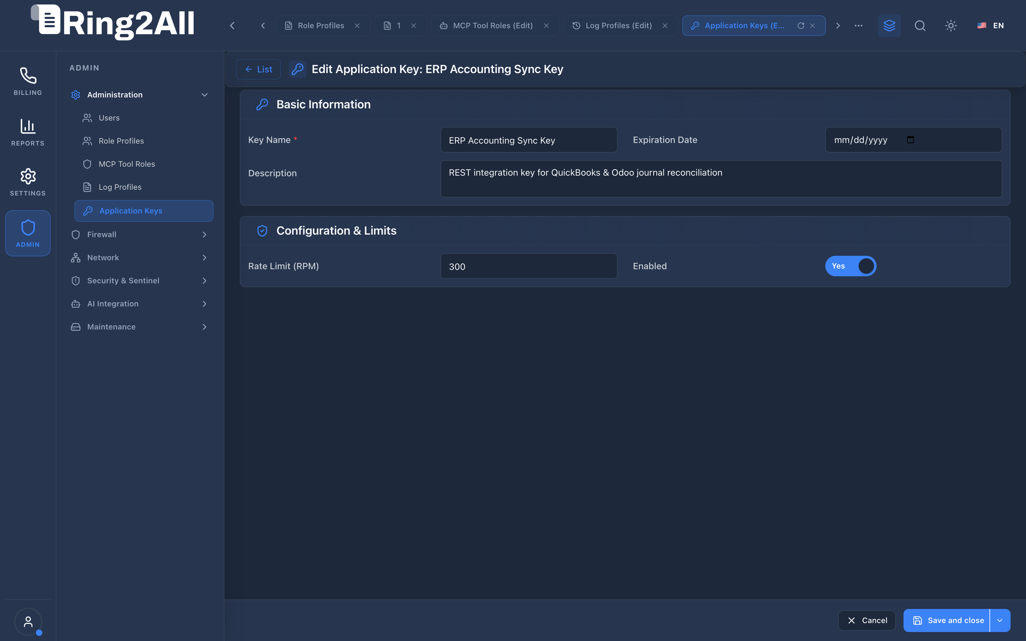Open the Save and close dropdown arrow
The image size is (1026, 641).
(1000, 620)
